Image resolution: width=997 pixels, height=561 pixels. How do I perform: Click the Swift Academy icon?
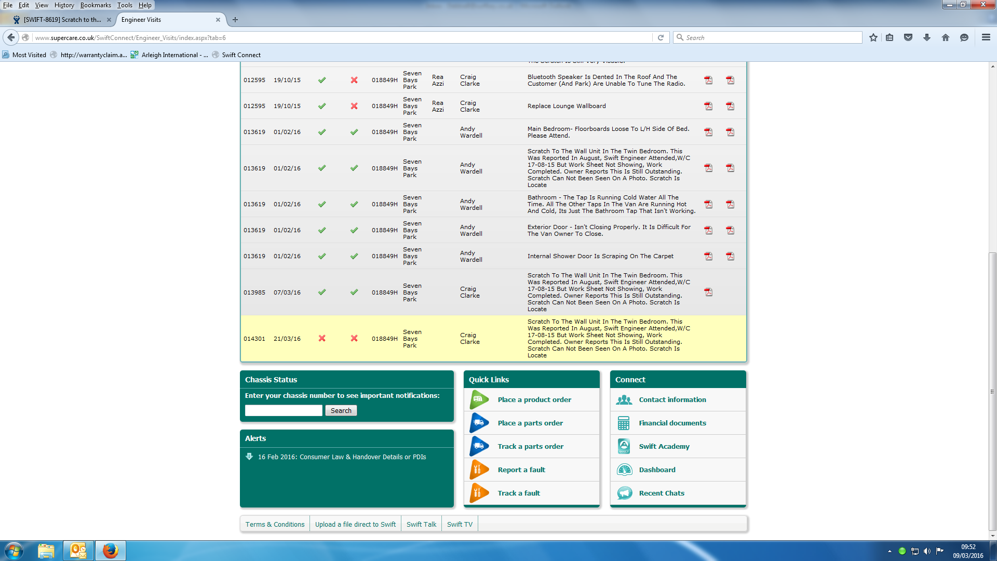coord(624,446)
